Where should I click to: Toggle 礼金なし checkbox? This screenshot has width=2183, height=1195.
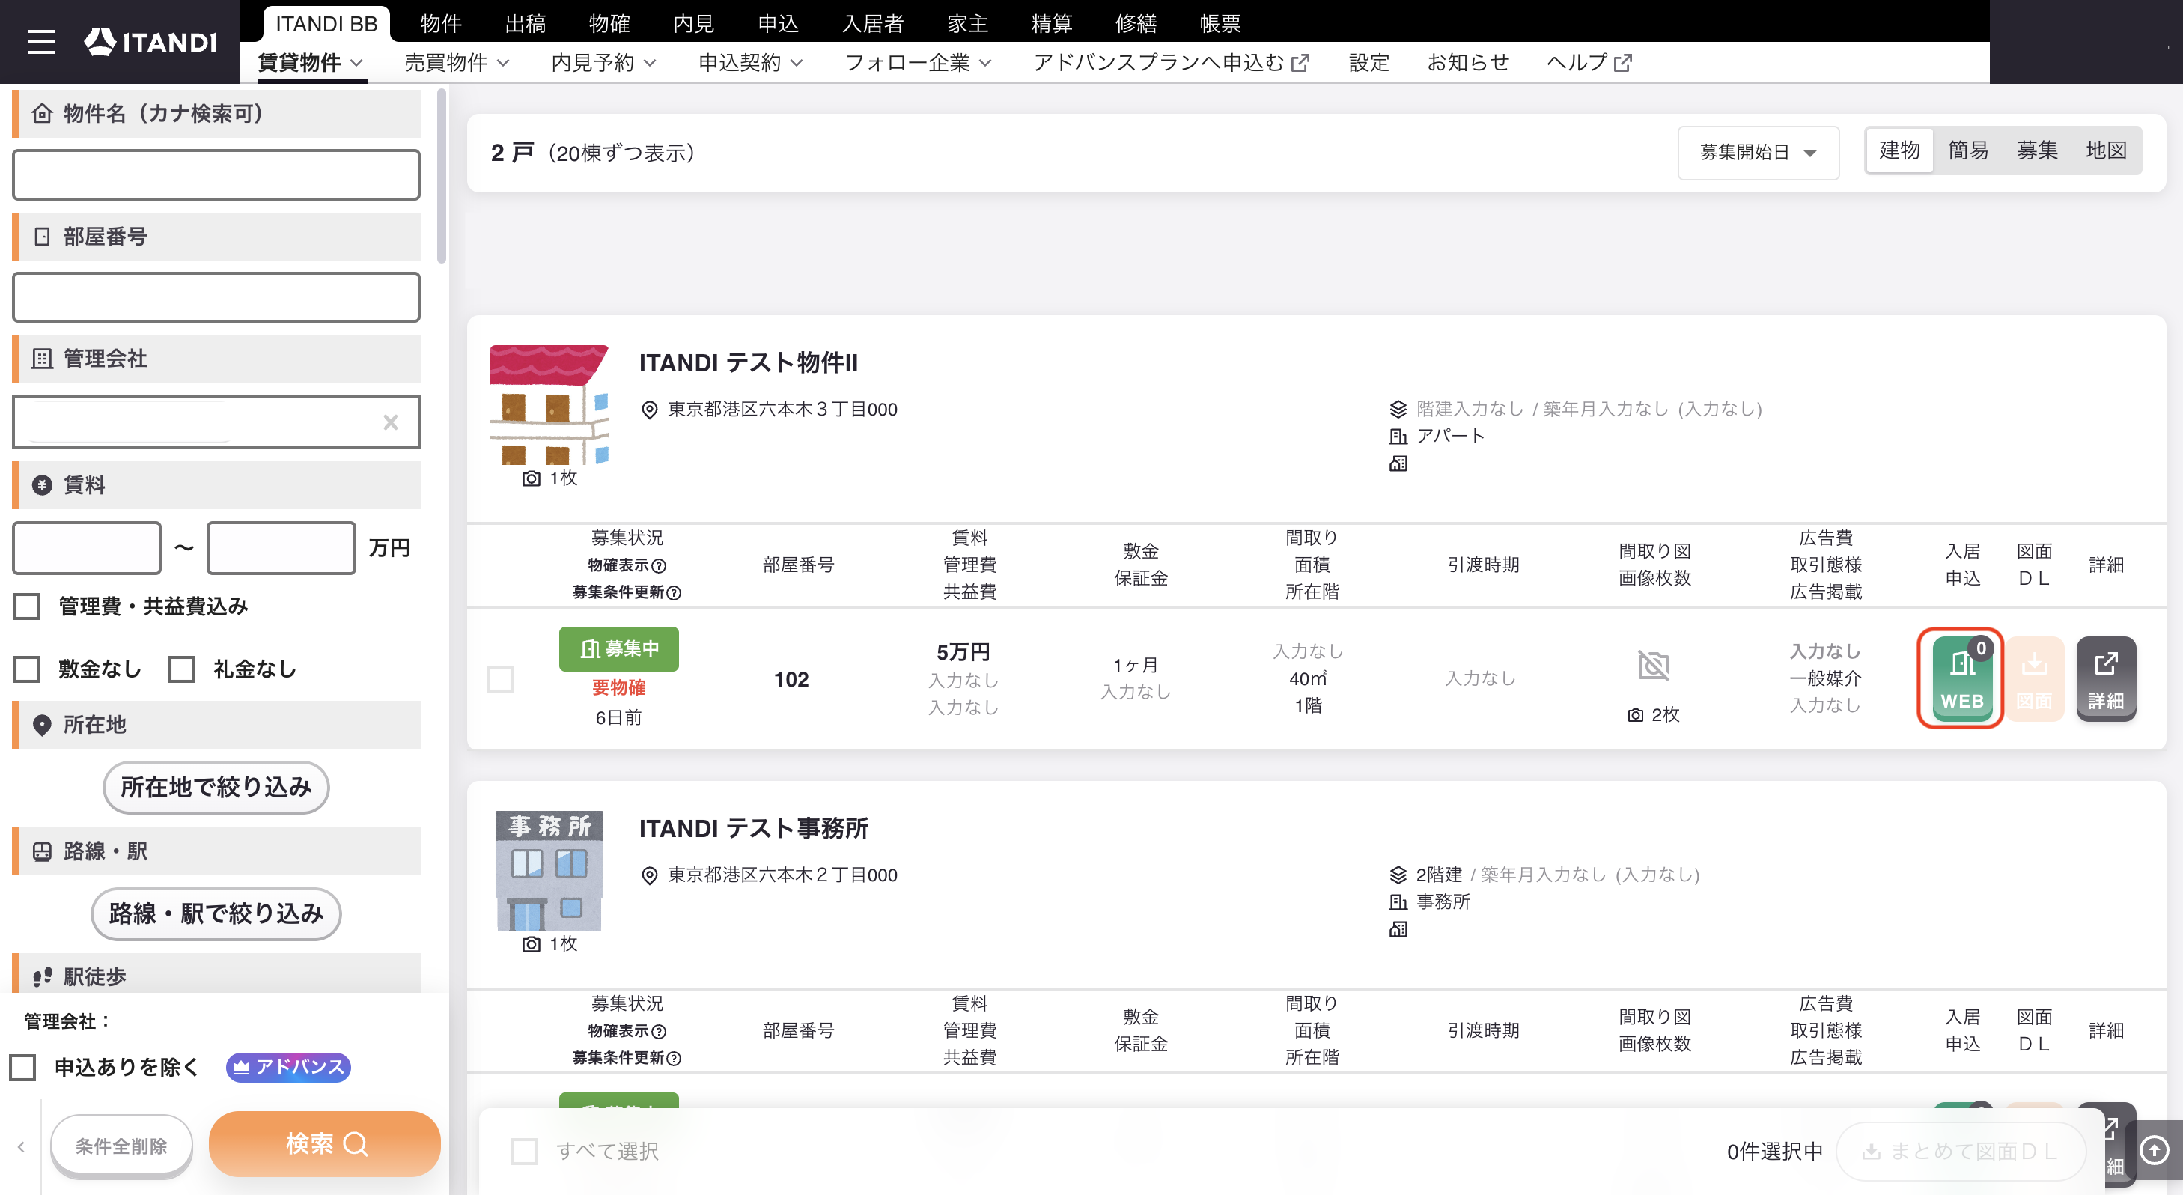coord(182,669)
